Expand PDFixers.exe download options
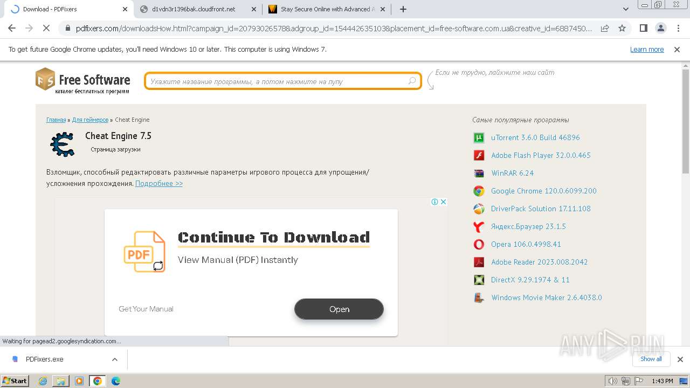Viewport: 690px width, 388px height. tap(115, 359)
